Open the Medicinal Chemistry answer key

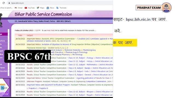click(x=72, y=50)
